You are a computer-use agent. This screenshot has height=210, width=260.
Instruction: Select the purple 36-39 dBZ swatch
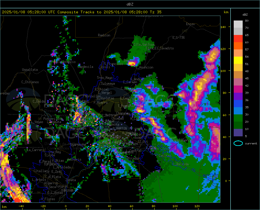coord(238,96)
